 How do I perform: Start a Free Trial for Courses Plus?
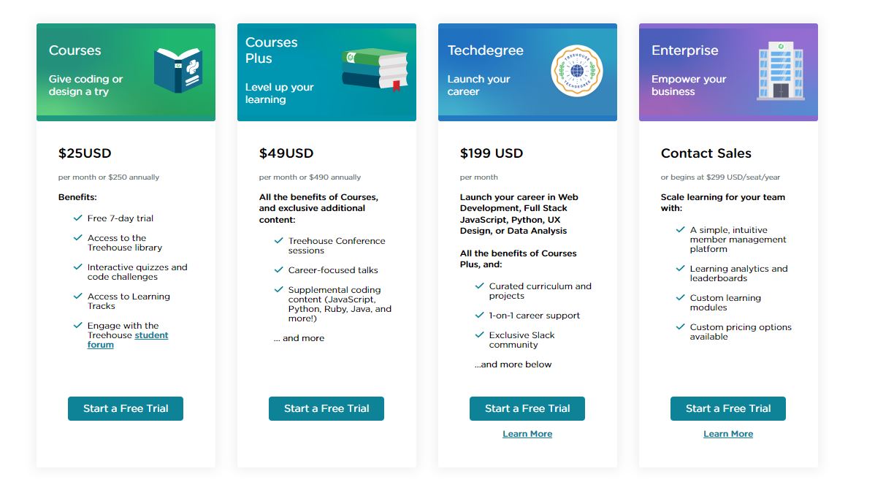click(x=326, y=409)
